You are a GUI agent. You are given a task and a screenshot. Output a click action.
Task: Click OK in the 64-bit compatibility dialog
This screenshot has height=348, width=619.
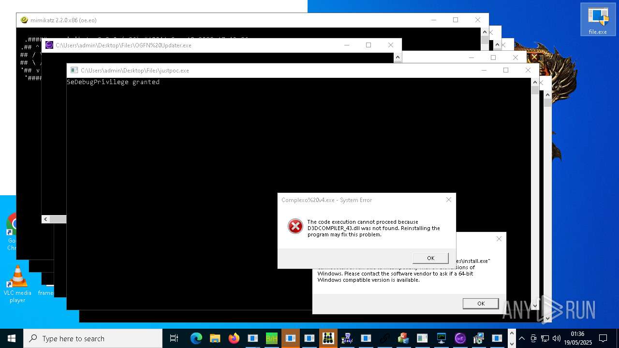tap(481, 303)
